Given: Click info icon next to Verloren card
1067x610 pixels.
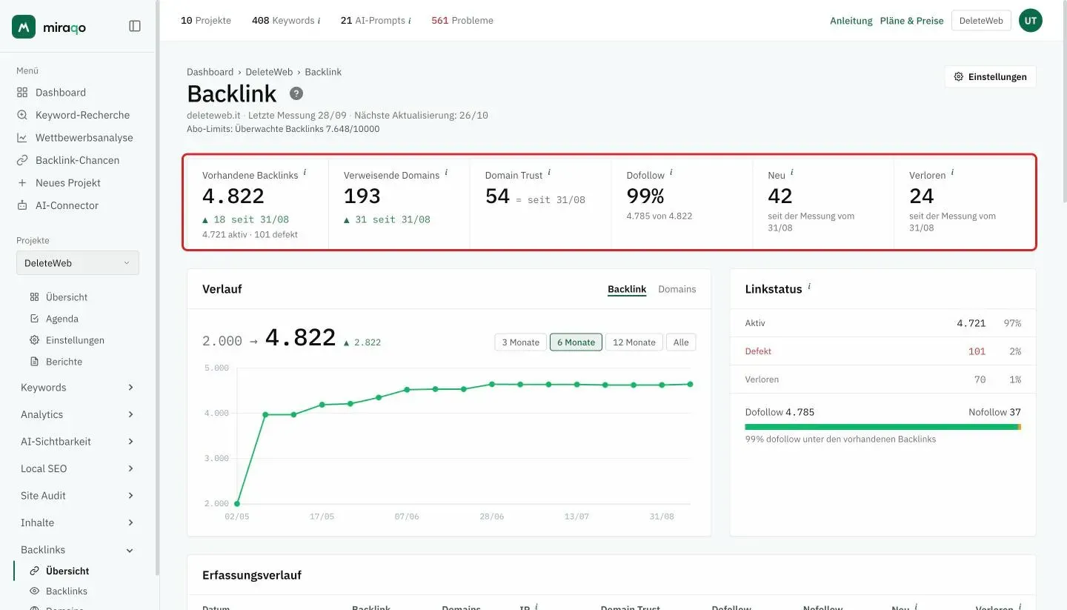Looking at the screenshot, I should (952, 173).
